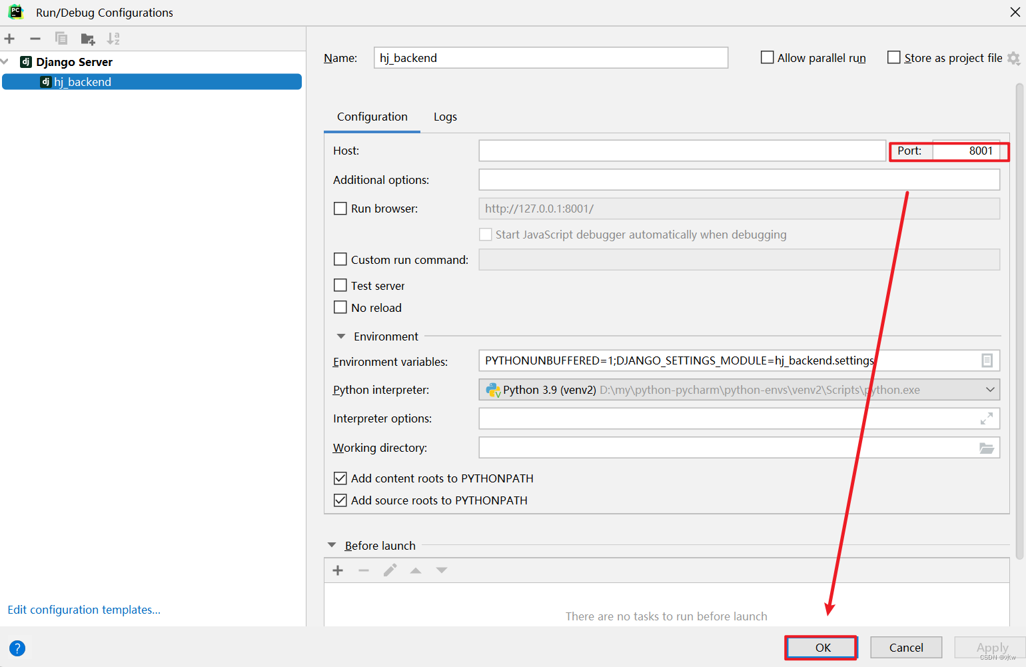Open the environment variables editor icon

click(x=987, y=360)
